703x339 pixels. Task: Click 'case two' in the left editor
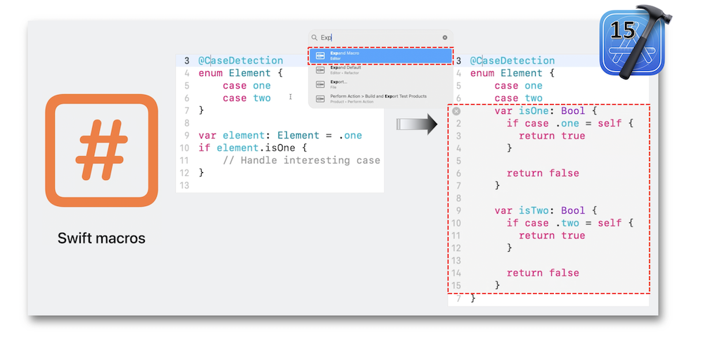[x=247, y=98]
